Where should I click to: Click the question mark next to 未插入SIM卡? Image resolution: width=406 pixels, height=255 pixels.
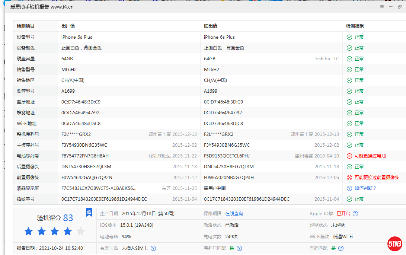pyautogui.click(x=153, y=248)
